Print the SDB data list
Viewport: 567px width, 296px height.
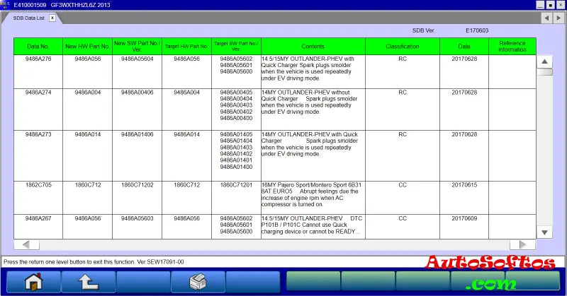click(198, 282)
